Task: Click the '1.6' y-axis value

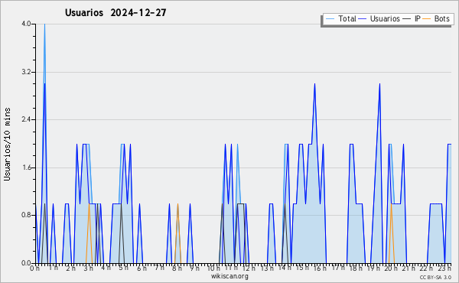Action: [x=26, y=168]
